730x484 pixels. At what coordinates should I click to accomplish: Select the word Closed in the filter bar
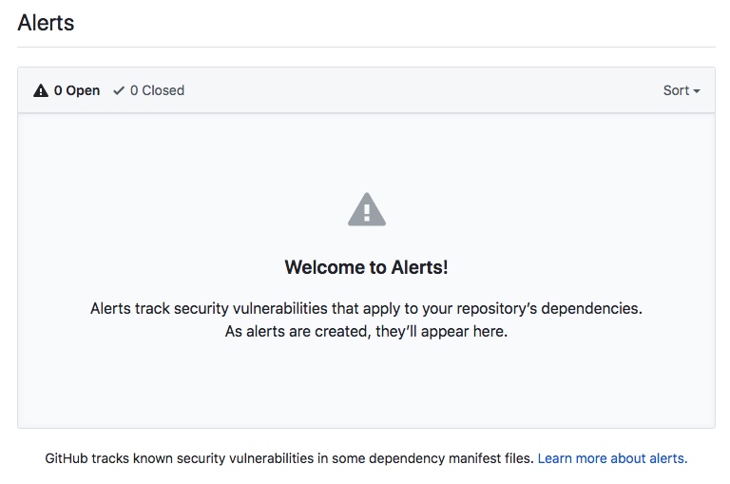[x=163, y=90]
